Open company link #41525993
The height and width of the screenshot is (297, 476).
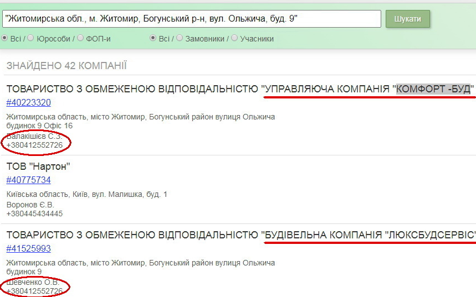point(28,249)
